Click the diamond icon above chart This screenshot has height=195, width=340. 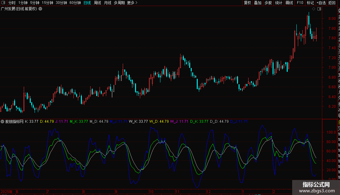click(314, 9)
